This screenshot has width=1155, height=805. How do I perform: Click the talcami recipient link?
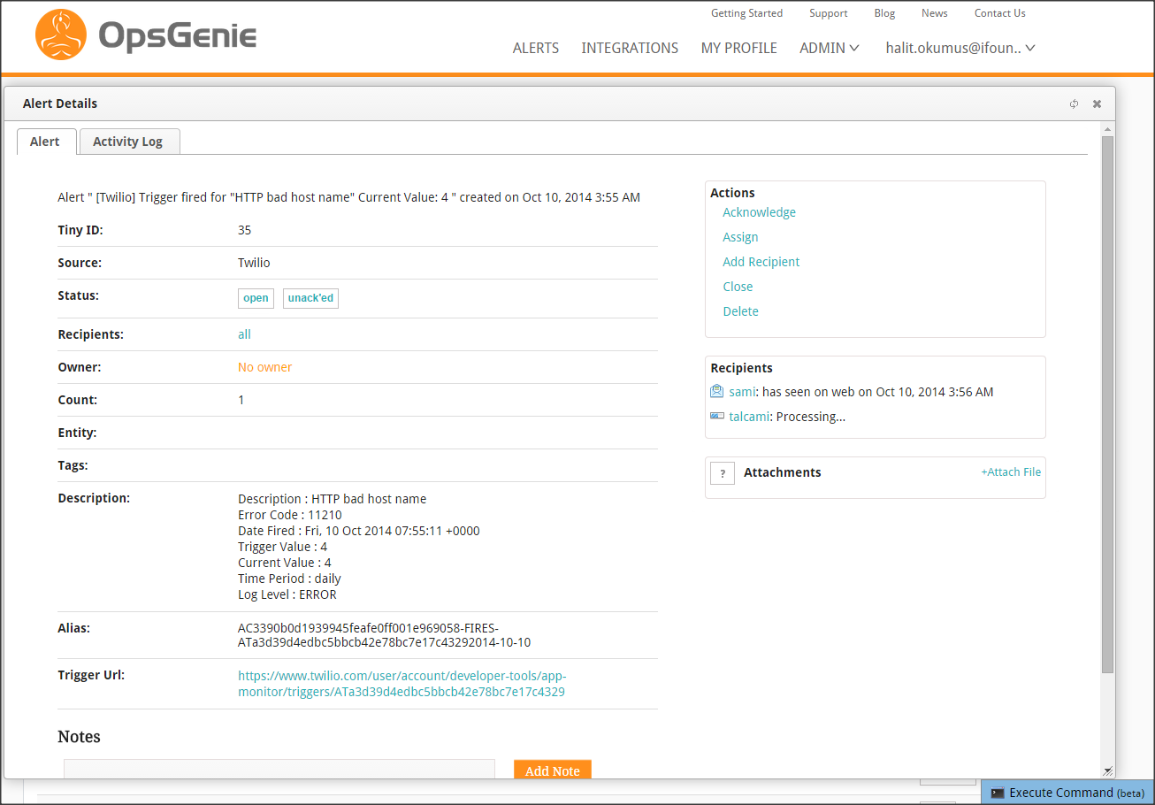point(749,417)
